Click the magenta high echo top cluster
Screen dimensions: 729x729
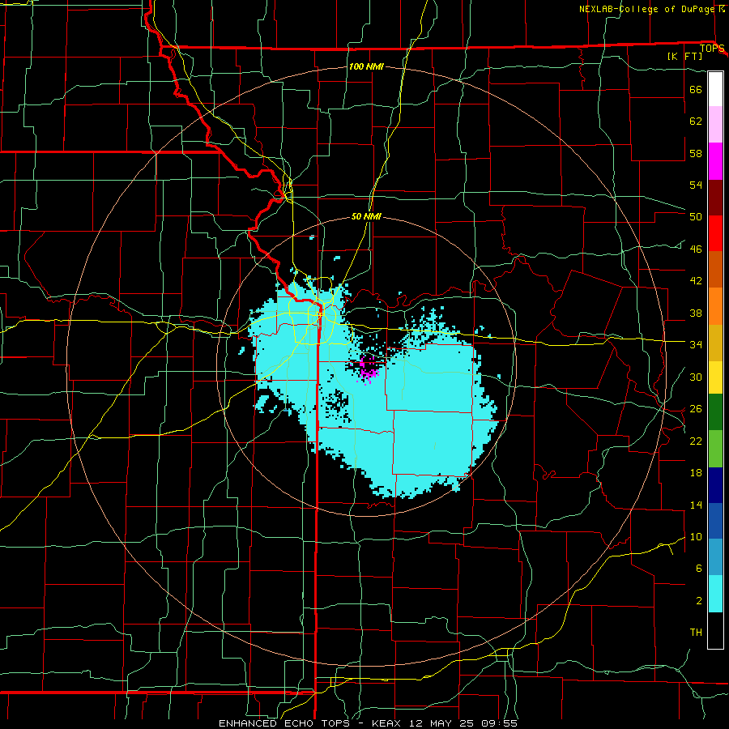point(368,370)
